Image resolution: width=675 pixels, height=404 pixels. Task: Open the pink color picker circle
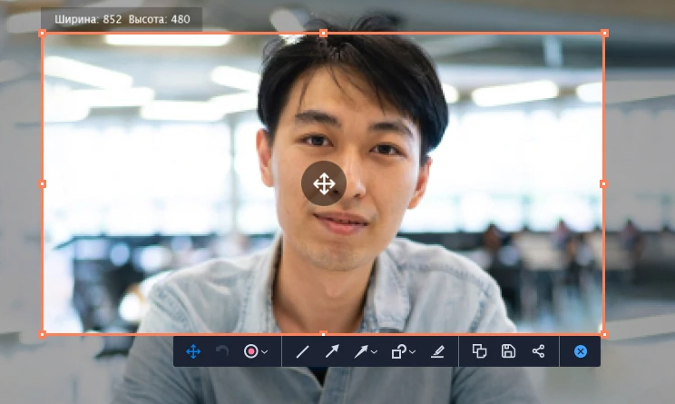251,351
